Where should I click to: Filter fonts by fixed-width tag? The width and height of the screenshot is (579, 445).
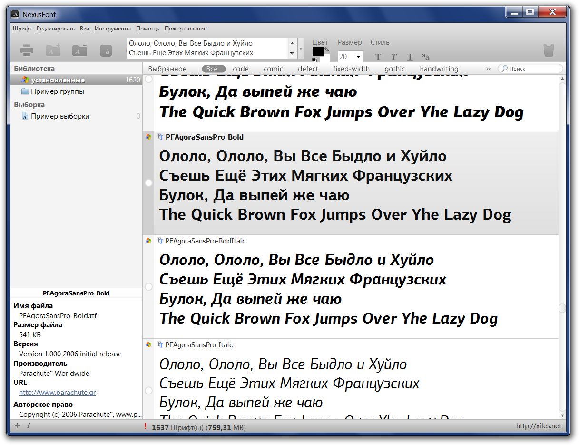coord(352,69)
